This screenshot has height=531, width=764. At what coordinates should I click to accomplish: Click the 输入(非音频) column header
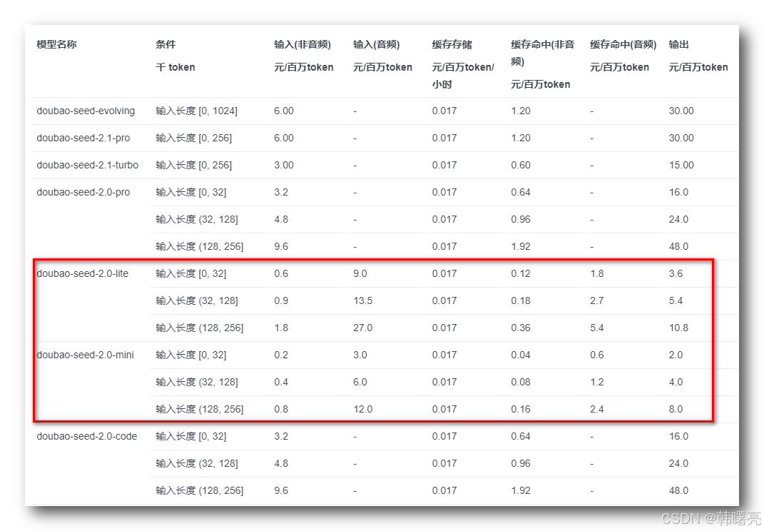pyautogui.click(x=302, y=44)
